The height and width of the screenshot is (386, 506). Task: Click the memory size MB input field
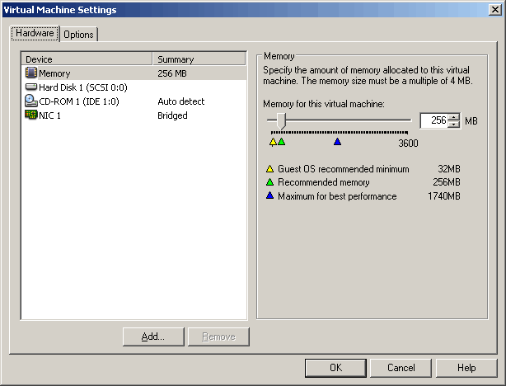pos(433,120)
